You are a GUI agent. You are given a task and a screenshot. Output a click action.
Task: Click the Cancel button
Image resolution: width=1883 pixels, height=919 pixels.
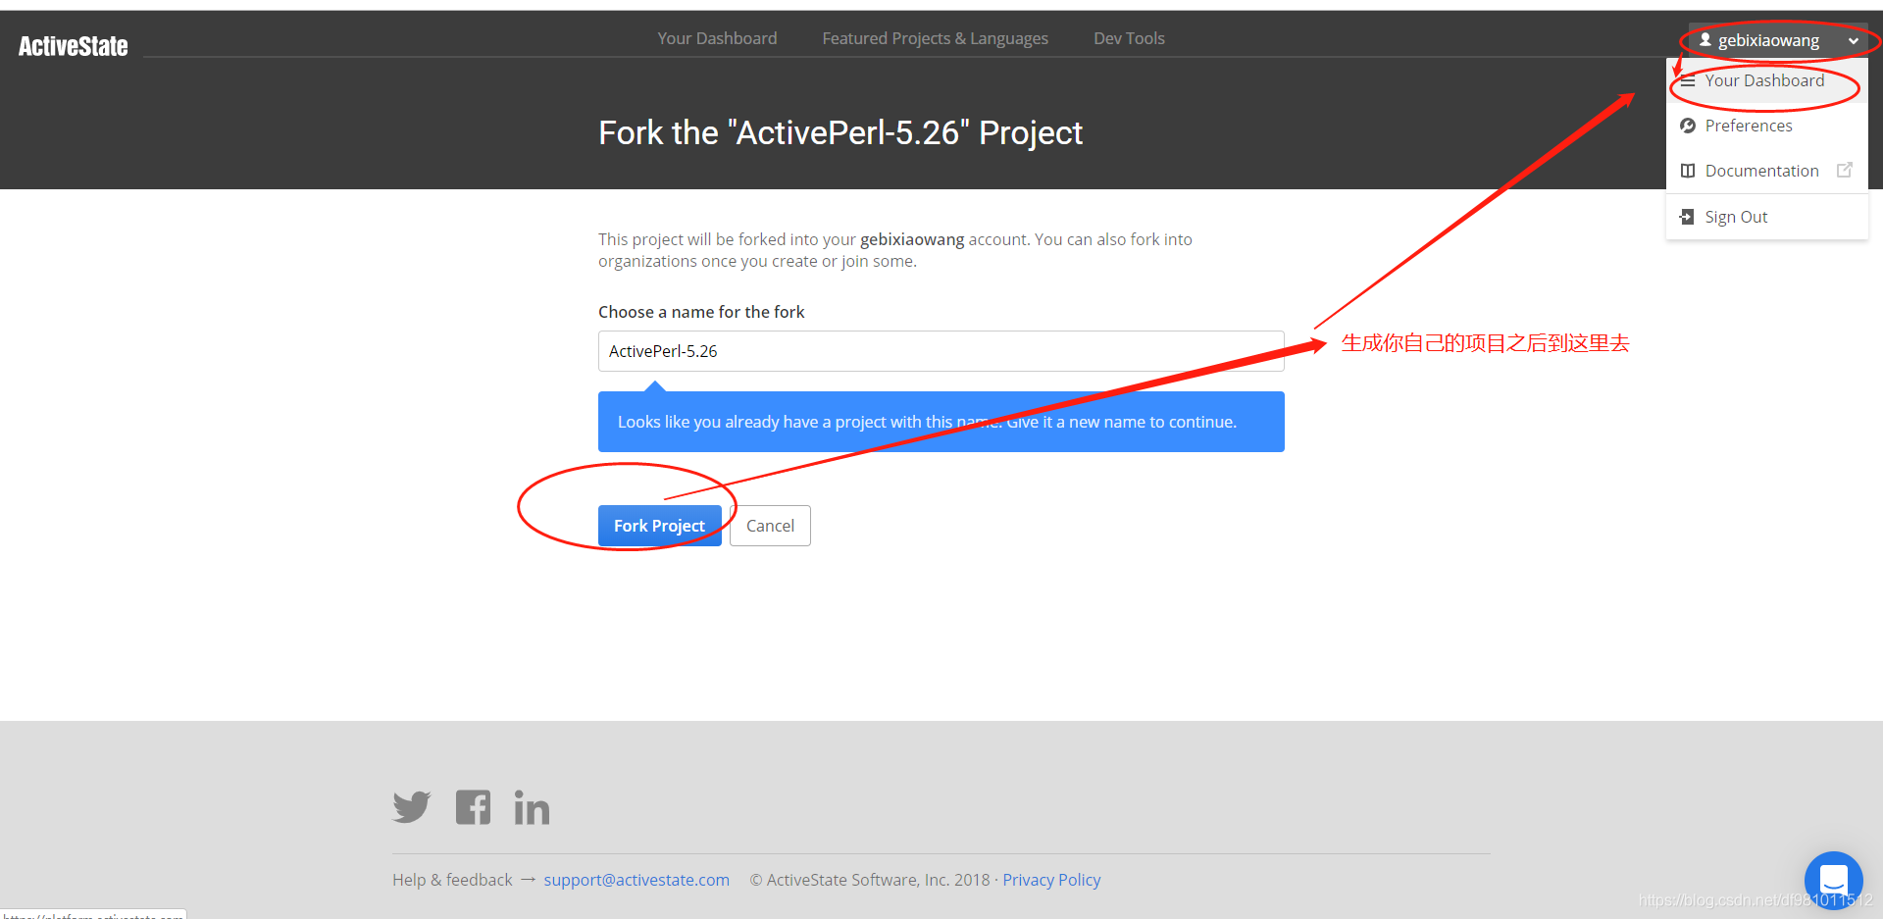point(770,526)
